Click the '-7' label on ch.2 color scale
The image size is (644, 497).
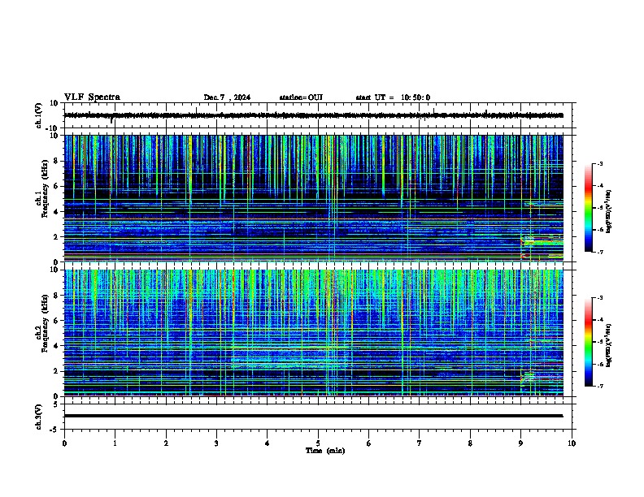pos(599,387)
